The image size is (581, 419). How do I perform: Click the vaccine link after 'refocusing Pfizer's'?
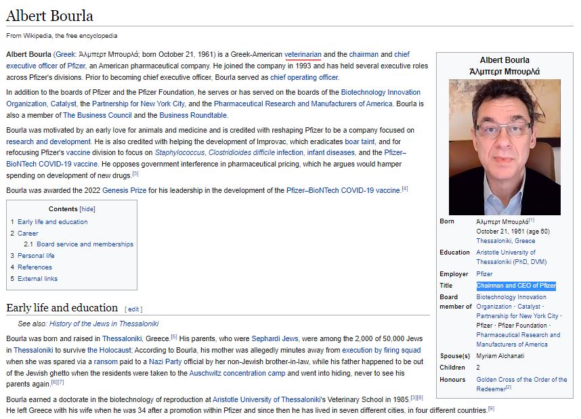click(x=78, y=152)
